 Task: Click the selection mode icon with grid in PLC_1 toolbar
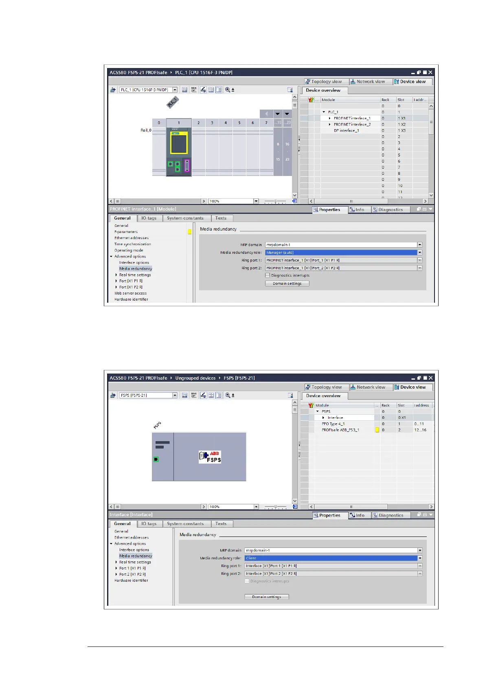211,90
